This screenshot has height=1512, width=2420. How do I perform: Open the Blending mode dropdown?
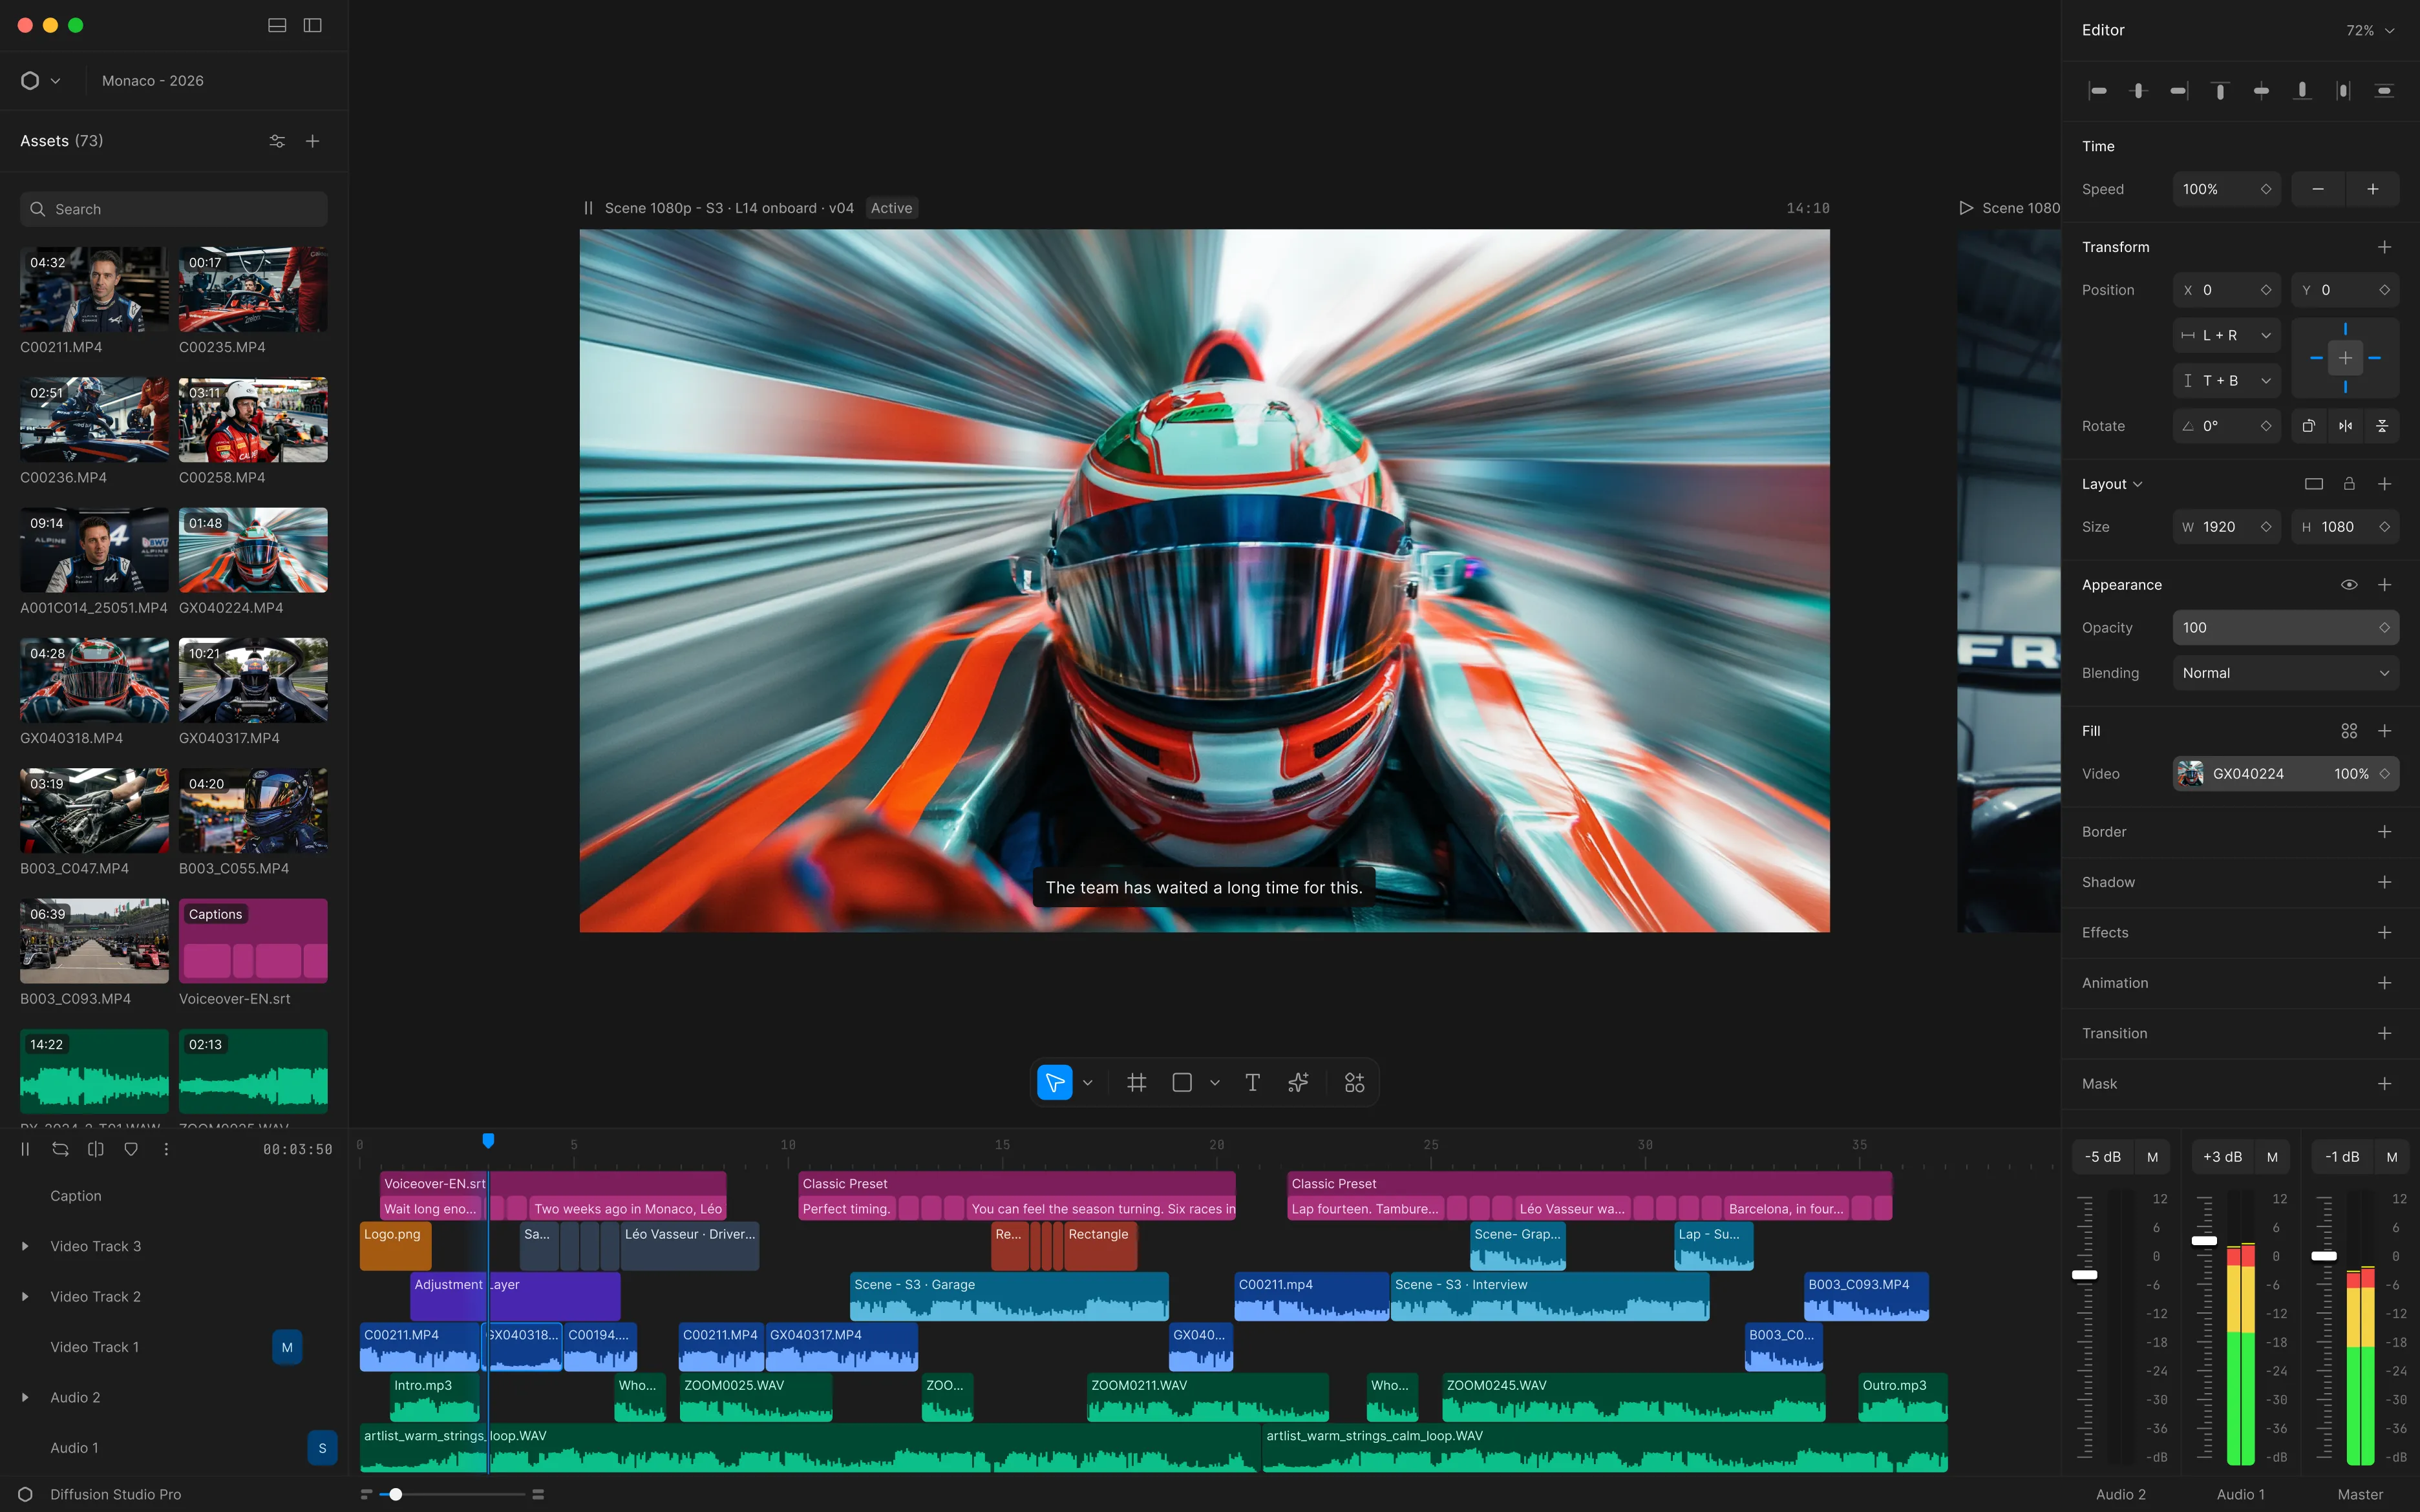point(2285,673)
